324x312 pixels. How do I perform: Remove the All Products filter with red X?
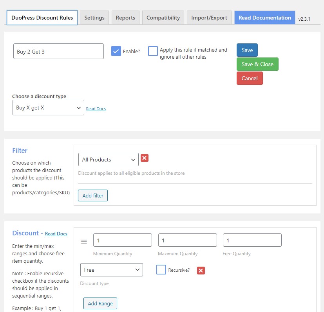point(145,158)
